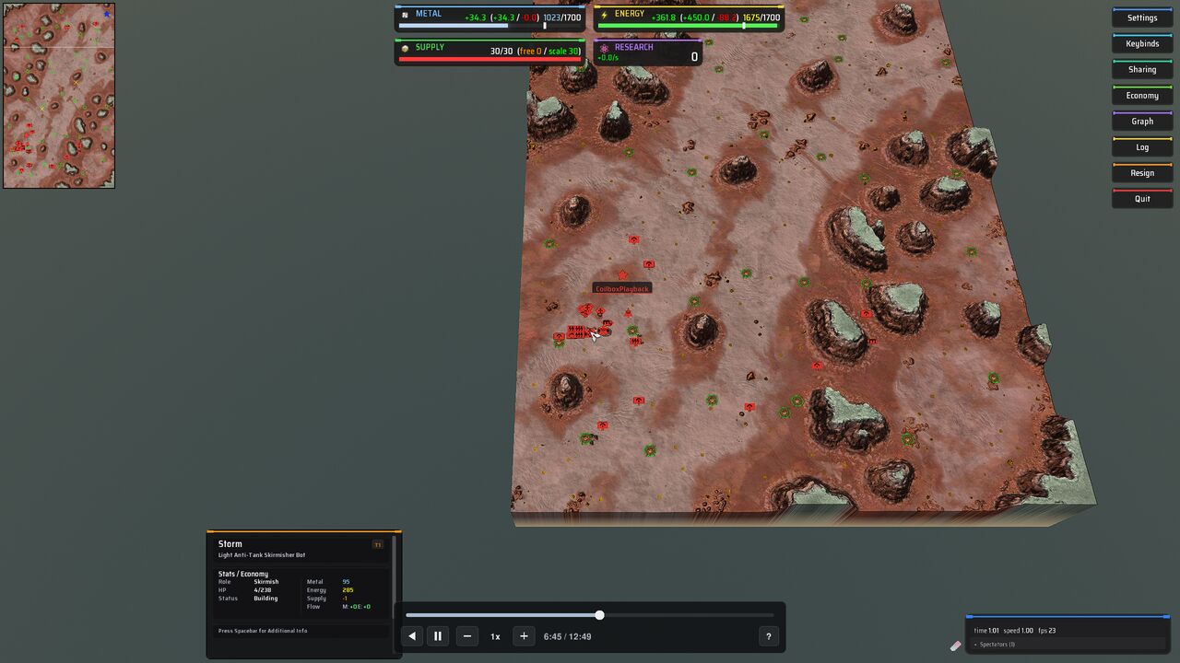Click the Storm unit name title
The image size is (1180, 663).
click(x=230, y=544)
